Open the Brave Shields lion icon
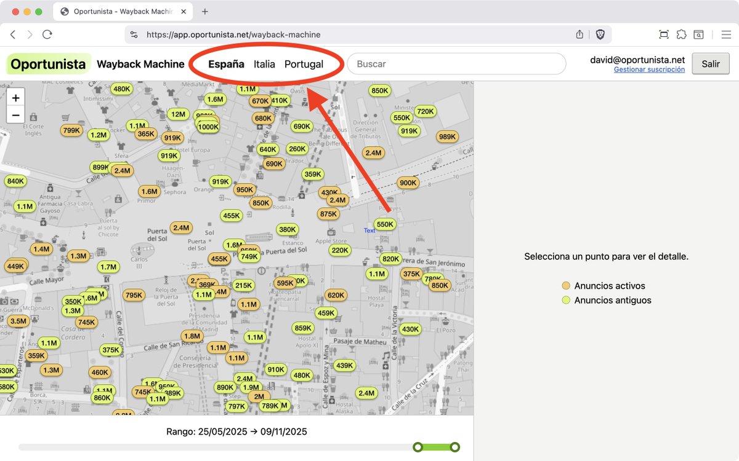 click(x=600, y=34)
